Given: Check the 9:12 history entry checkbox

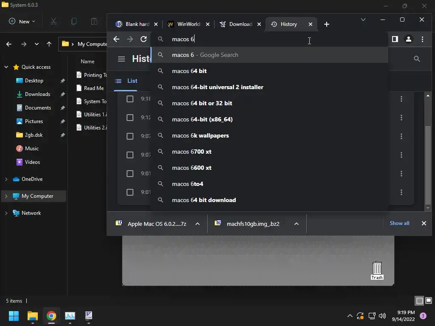Looking at the screenshot, I should [x=130, y=118].
